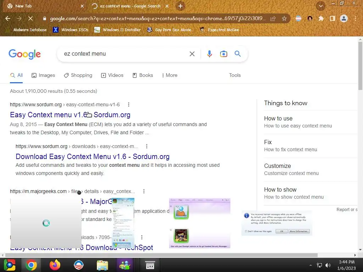The height and width of the screenshot is (272, 363).
Task: Share this page icon in address bar
Action: click(273, 18)
